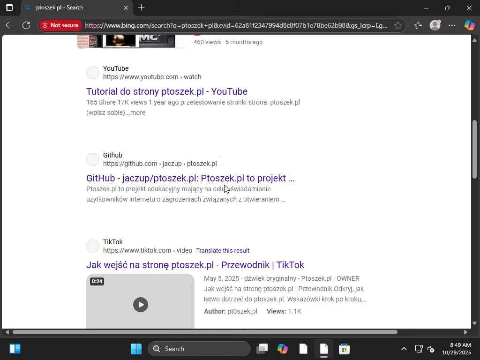This screenshot has height=360, width=480.
Task: Open the first blank file taskbar icon
Action: pyautogui.click(x=303, y=349)
